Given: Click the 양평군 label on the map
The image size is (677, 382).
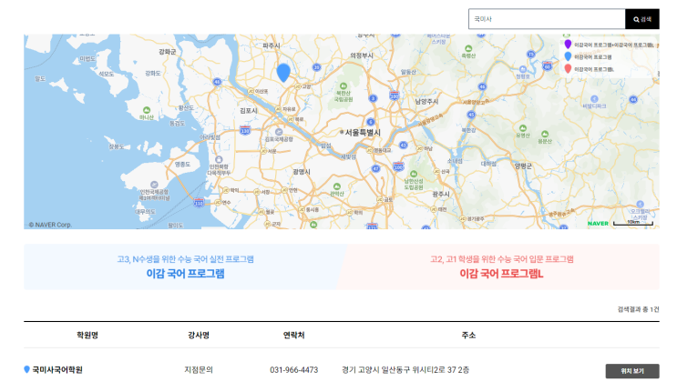Looking at the screenshot, I should [x=523, y=166].
